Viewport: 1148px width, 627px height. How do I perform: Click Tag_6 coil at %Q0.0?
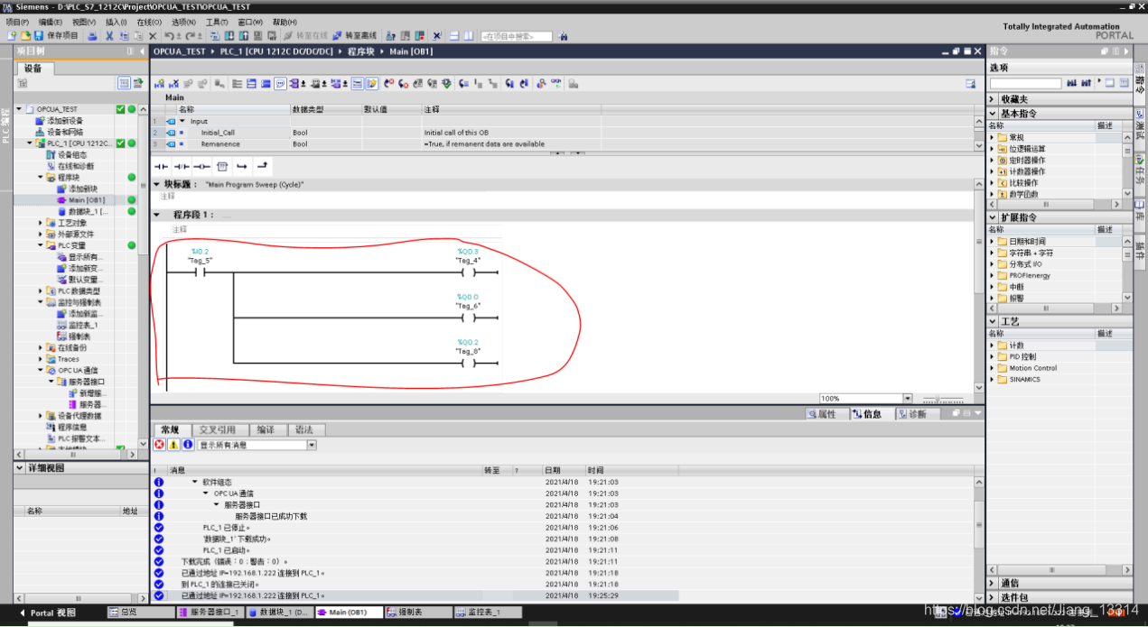(468, 318)
